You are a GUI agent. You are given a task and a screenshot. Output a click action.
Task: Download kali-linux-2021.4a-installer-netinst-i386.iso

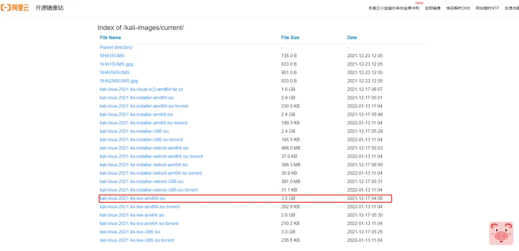coord(141,182)
